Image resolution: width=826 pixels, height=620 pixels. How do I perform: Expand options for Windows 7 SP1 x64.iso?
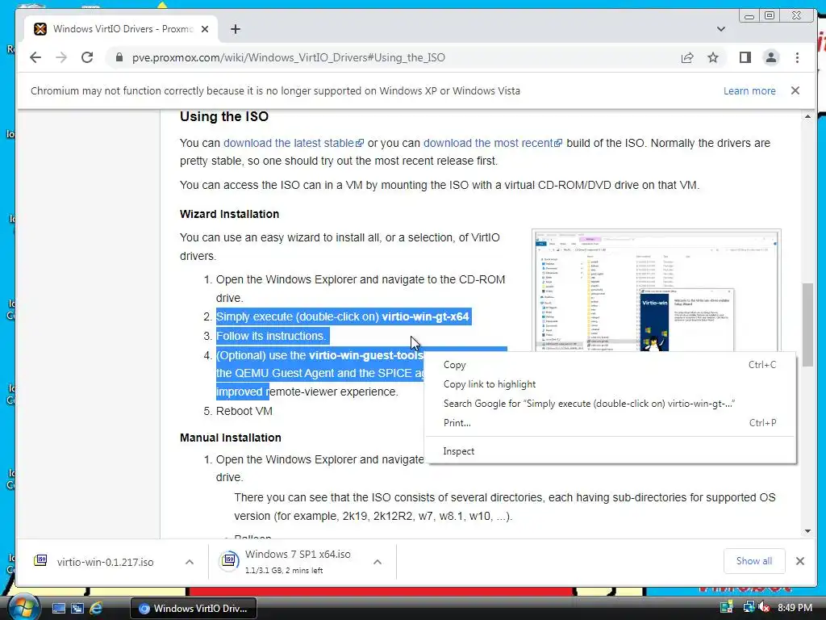378,562
